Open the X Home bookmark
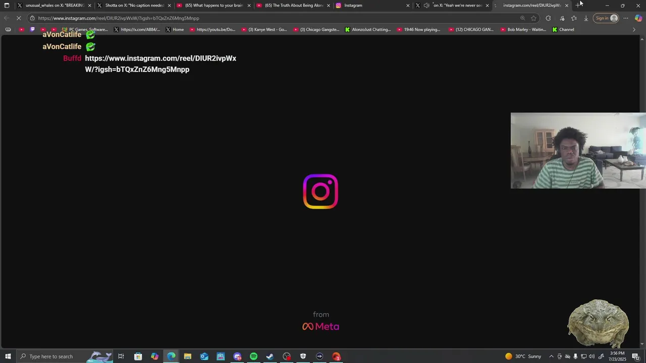The image size is (646, 363). [x=175, y=30]
